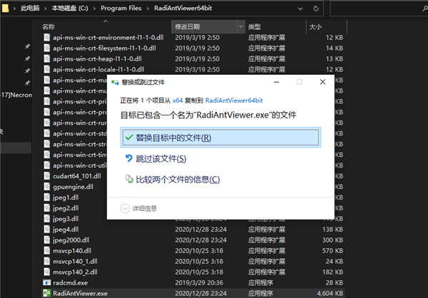The height and width of the screenshot is (298, 428).
Task: Expand chevron after This PC breadcrumb
Action: pos(46,9)
